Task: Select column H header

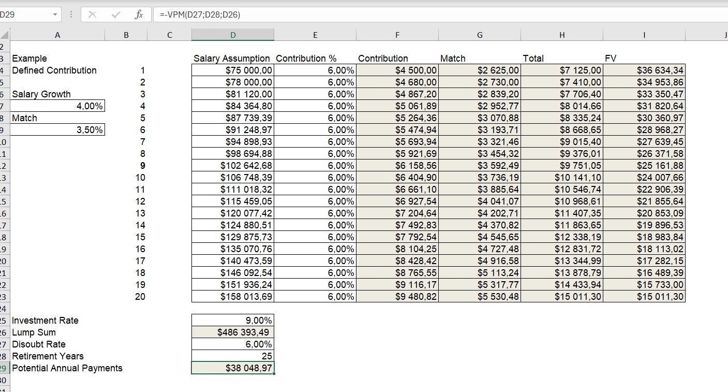Action: click(562, 35)
